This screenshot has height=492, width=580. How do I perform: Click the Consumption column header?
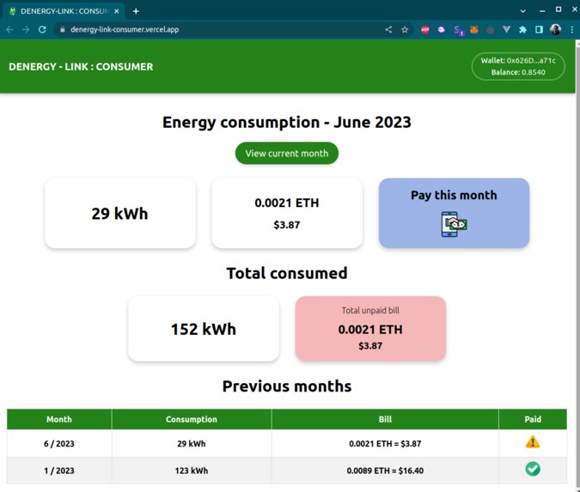coord(192,419)
